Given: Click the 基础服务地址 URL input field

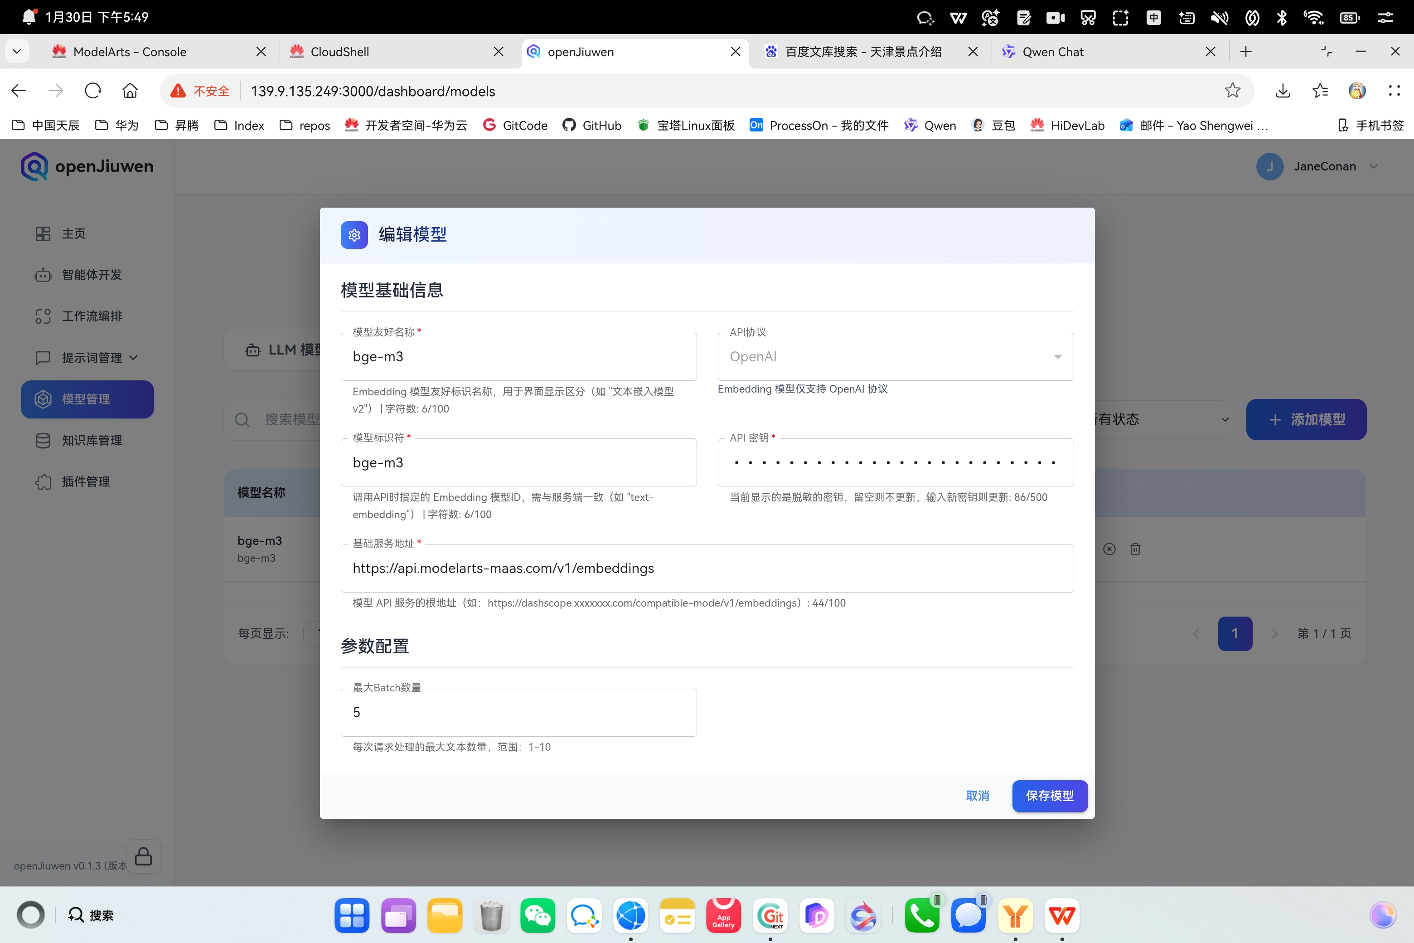Looking at the screenshot, I should pos(707,569).
